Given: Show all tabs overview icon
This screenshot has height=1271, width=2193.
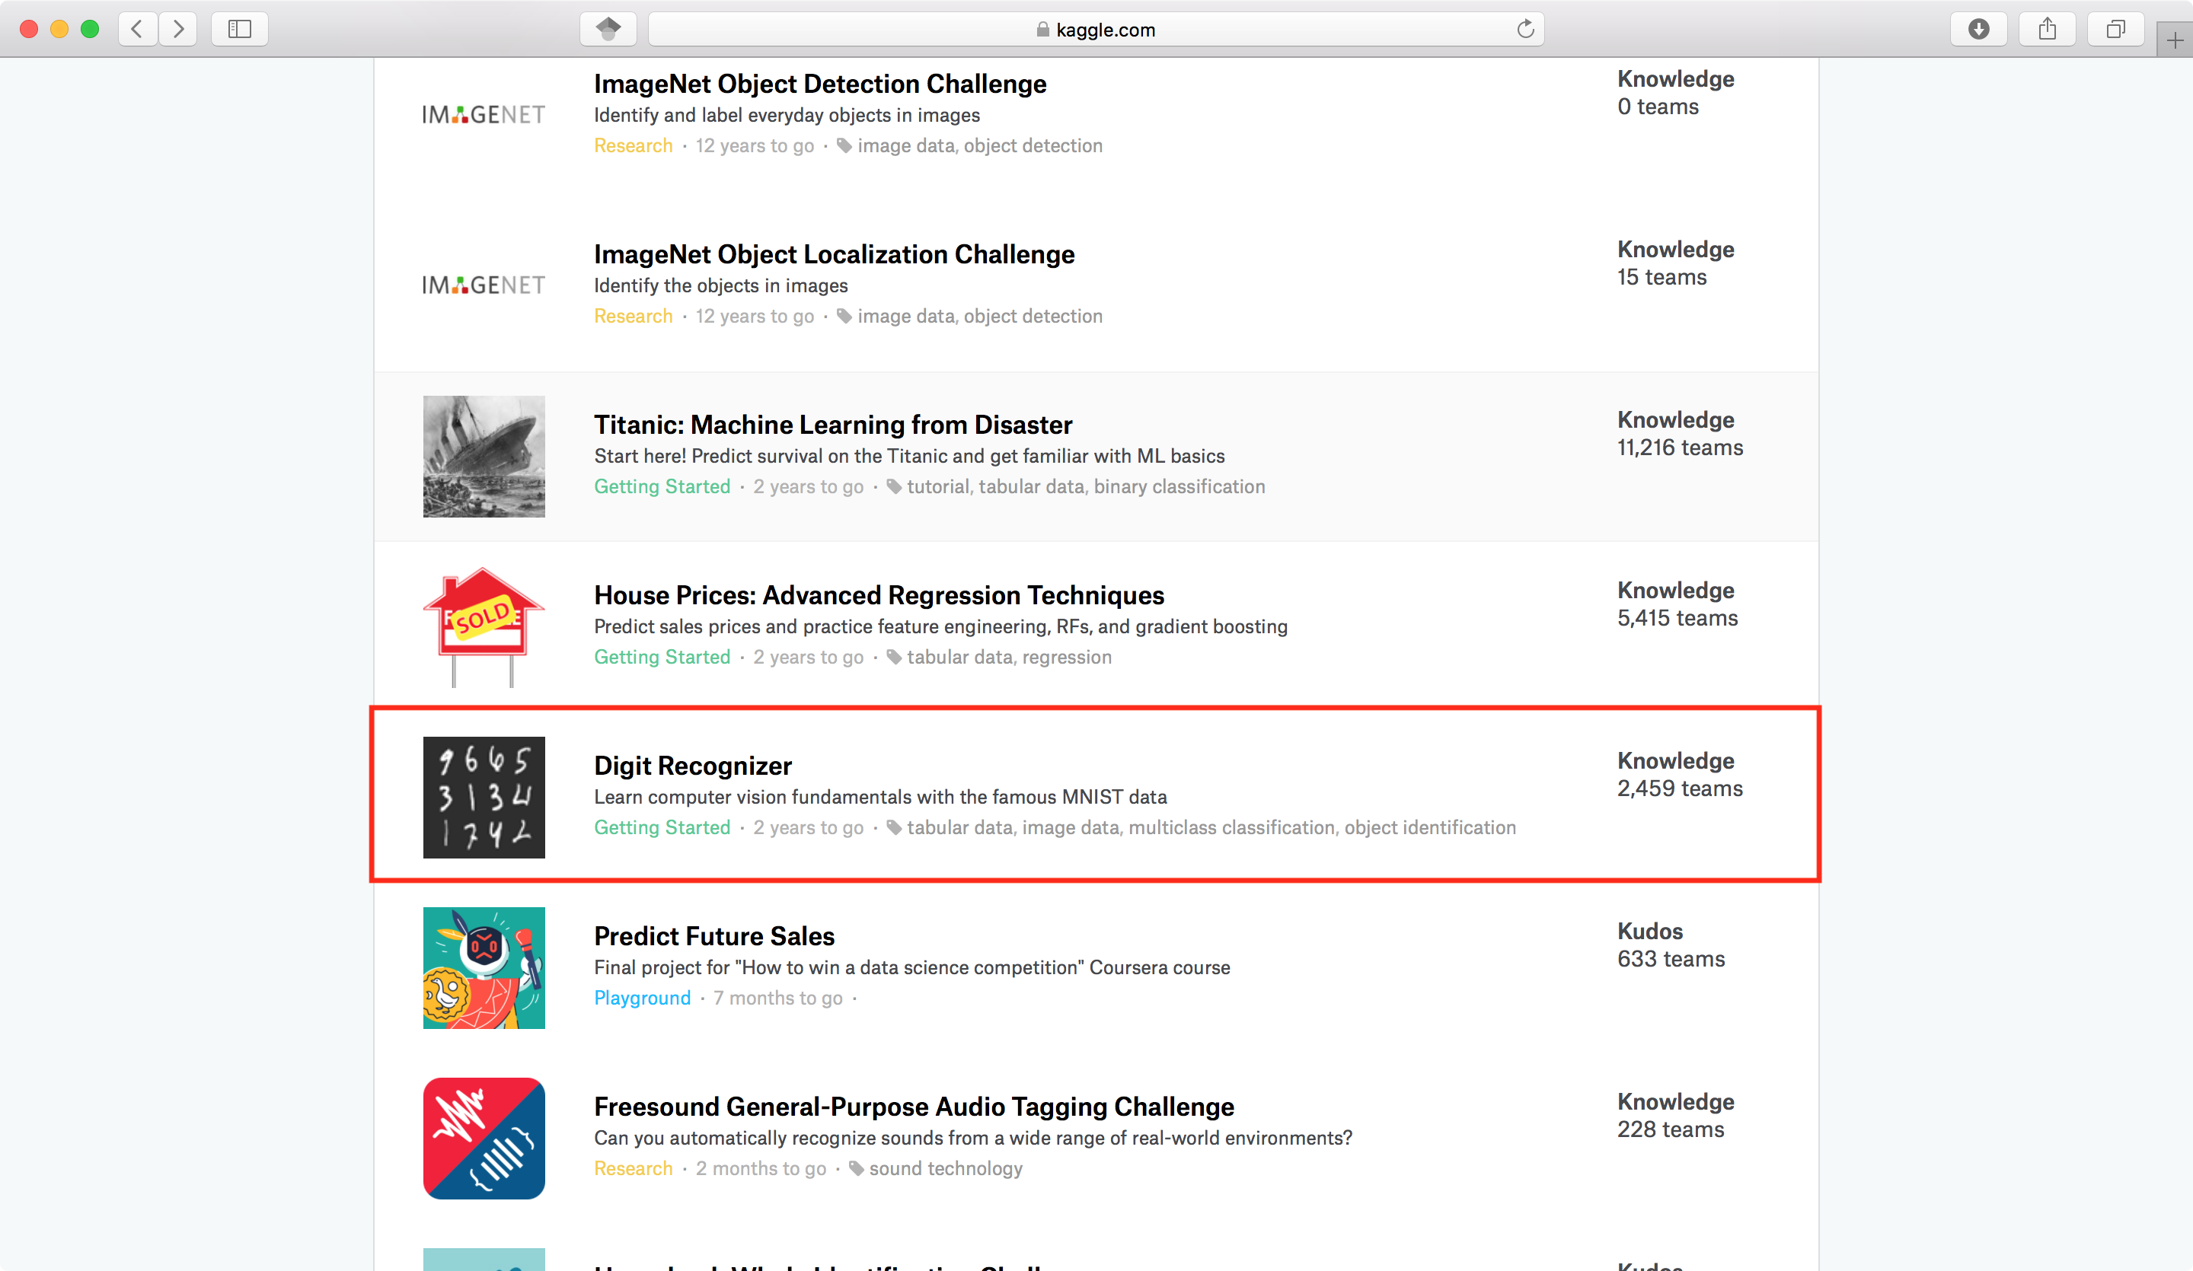Looking at the screenshot, I should (2115, 29).
